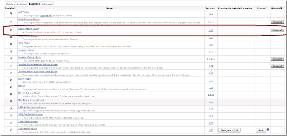The image size is (287, 136).
Task: Open the Maven Project Plugin link
Action: coord(29,93)
